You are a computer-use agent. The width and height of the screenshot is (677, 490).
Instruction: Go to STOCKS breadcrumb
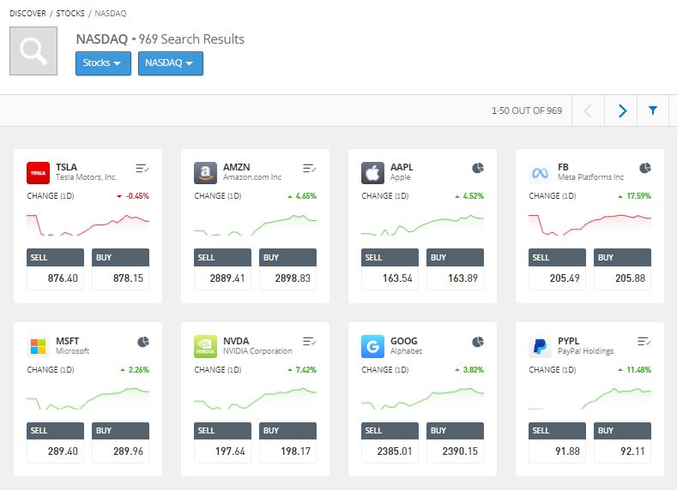tap(70, 14)
